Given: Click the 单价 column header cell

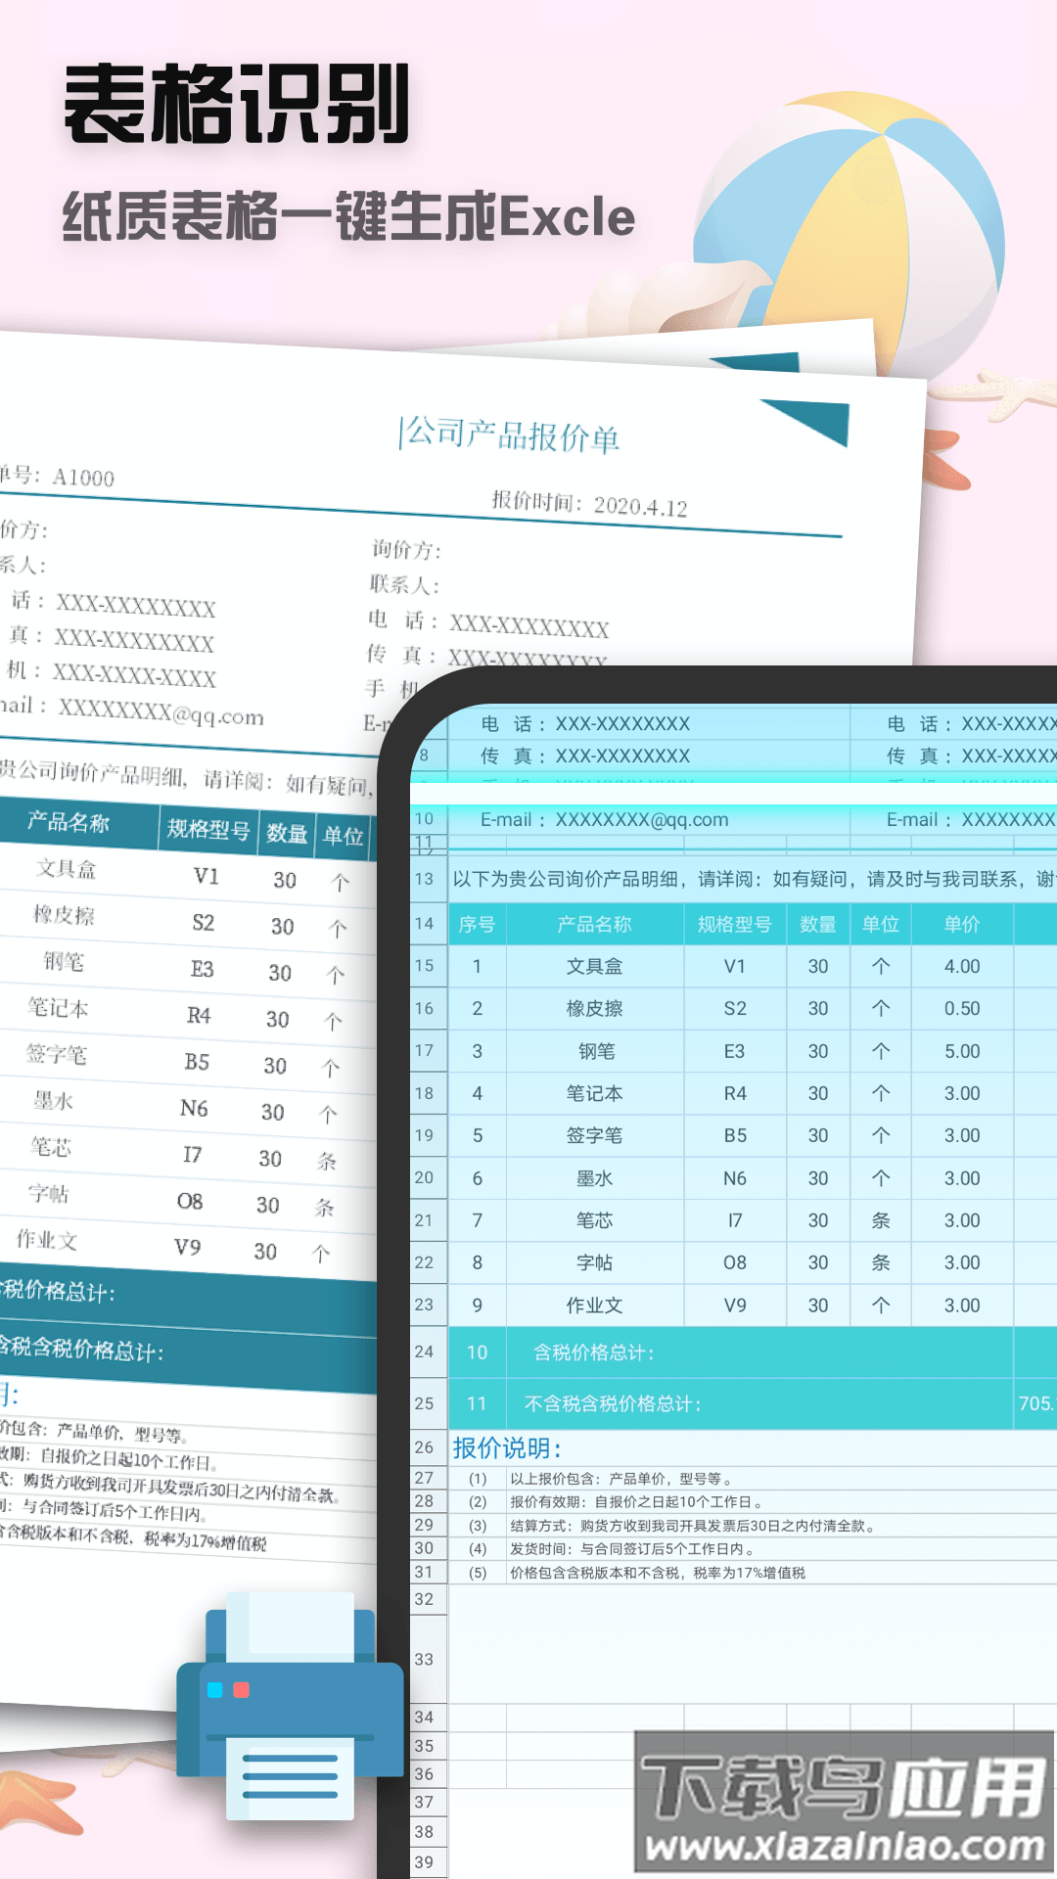Looking at the screenshot, I should pyautogui.click(x=961, y=925).
